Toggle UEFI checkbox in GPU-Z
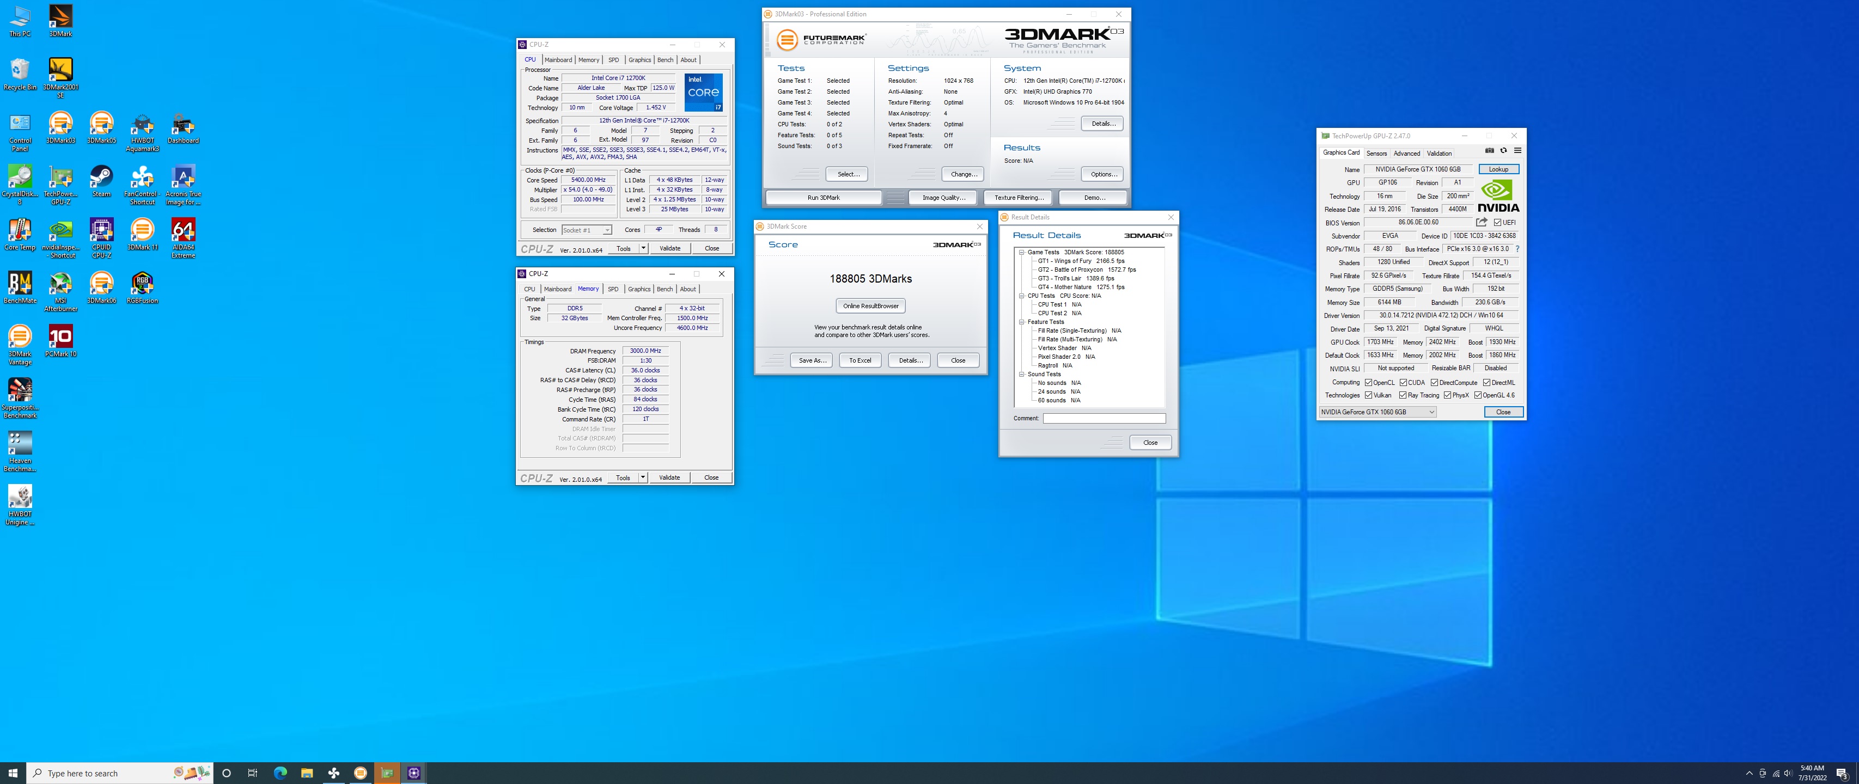 [1497, 223]
